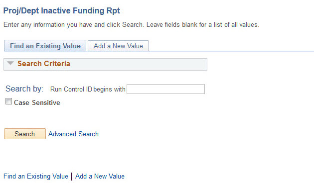314x186 pixels.
Task: Tick the Case Sensitive checkbox
Action: pyautogui.click(x=8, y=101)
